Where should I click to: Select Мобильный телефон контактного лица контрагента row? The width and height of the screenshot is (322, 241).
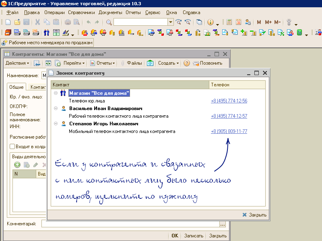point(158,131)
